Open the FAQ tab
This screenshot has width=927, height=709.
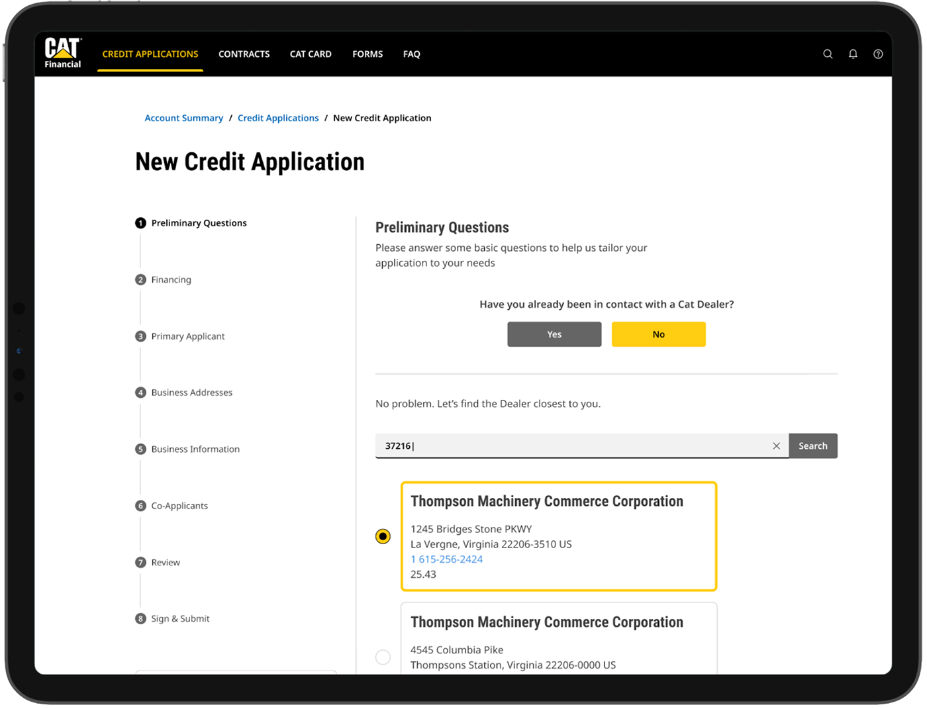tap(412, 54)
